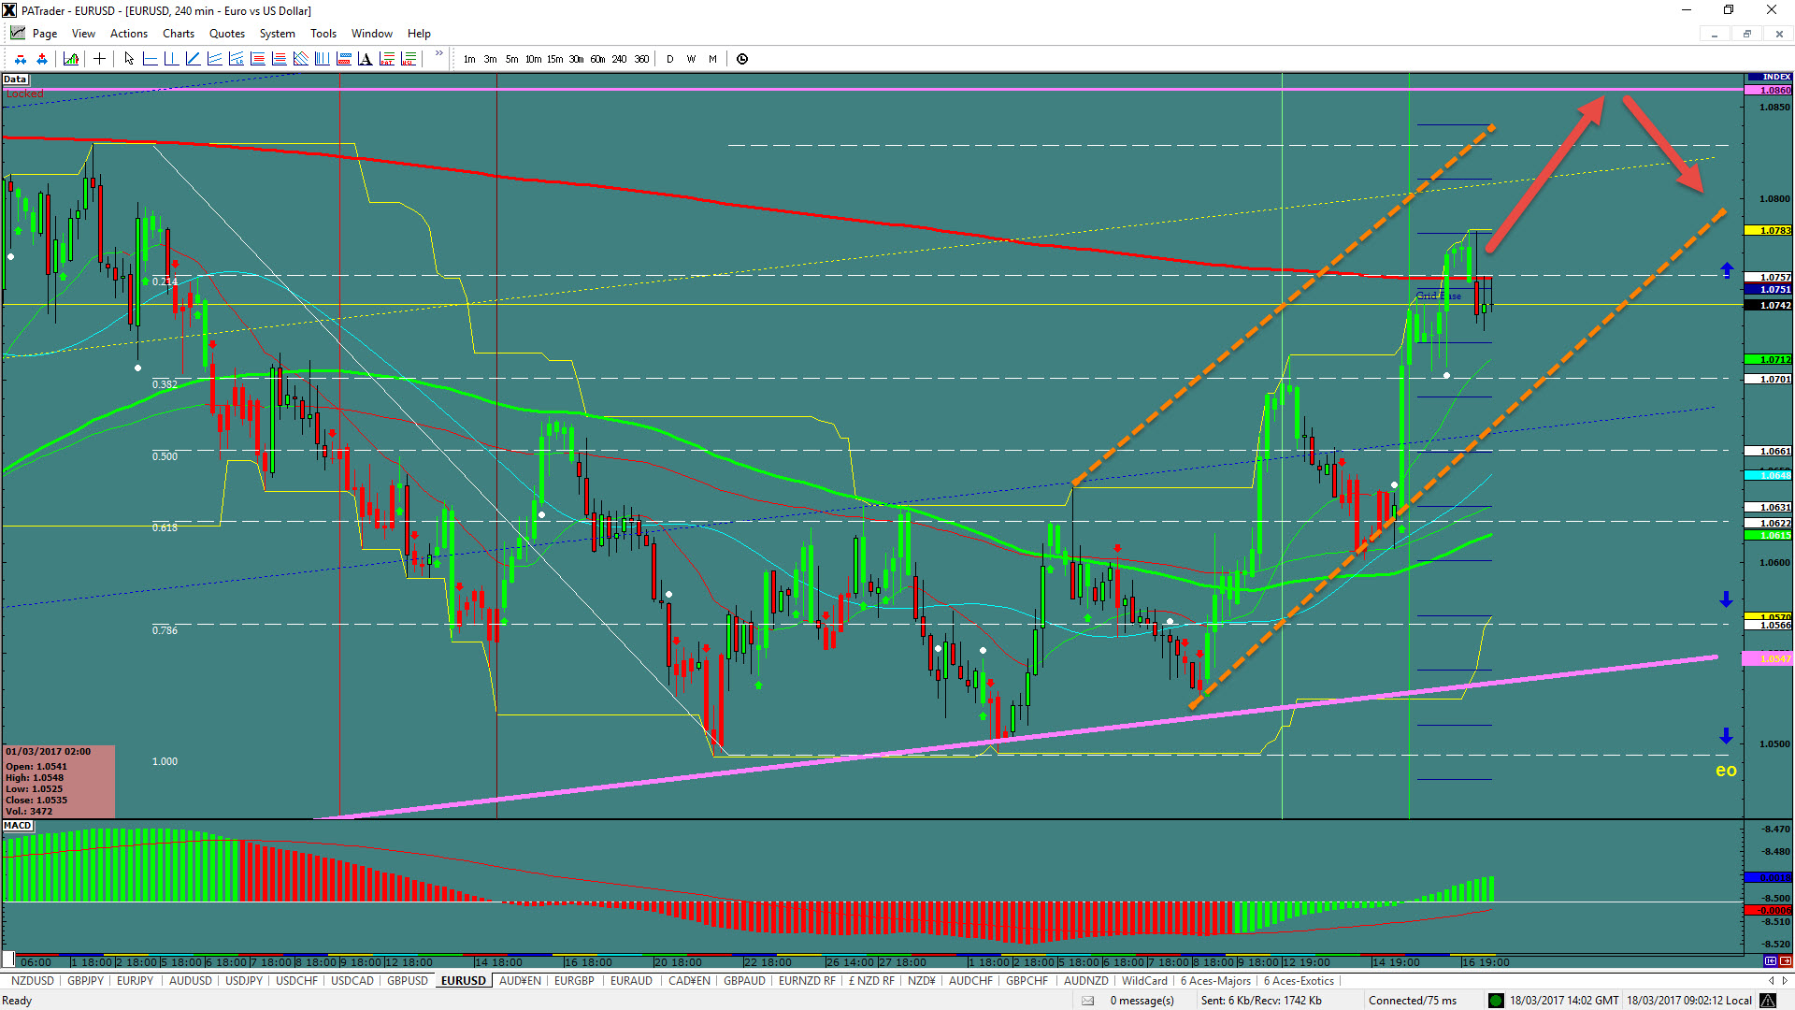This screenshot has height=1010, width=1795.
Task: Click the 10m timeframe button
Action: click(533, 59)
